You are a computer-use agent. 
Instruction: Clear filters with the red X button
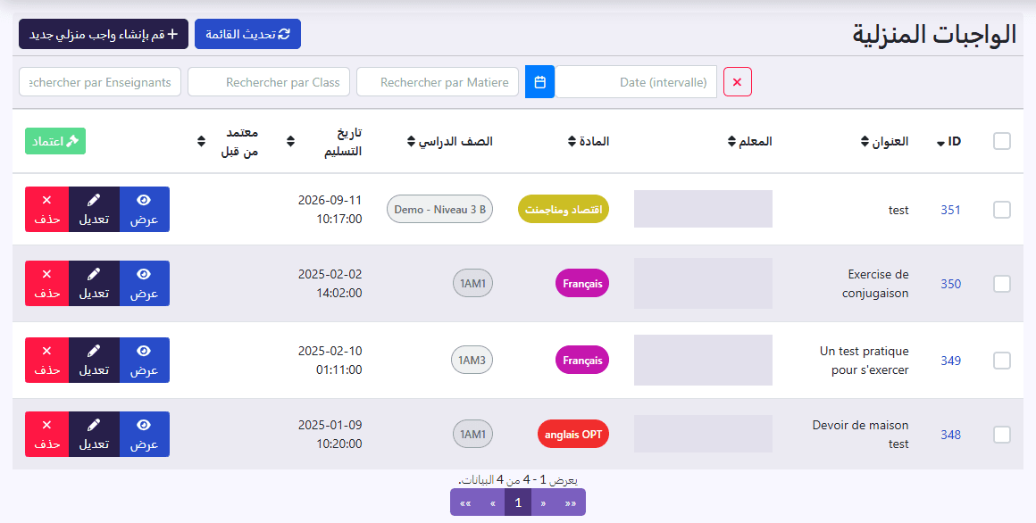pyautogui.click(x=738, y=82)
